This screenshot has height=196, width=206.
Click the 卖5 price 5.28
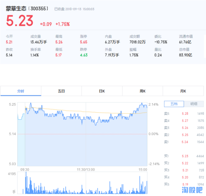[x=185, y=114]
